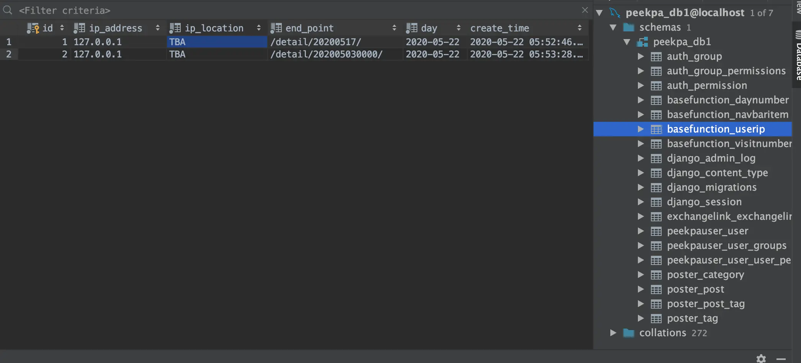
Task: Open the Database side tab
Action: pos(797,55)
